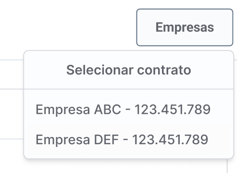This screenshot has width=247, height=173.
Task: Choose the Empresa DEF entry
Action: tap(129, 139)
